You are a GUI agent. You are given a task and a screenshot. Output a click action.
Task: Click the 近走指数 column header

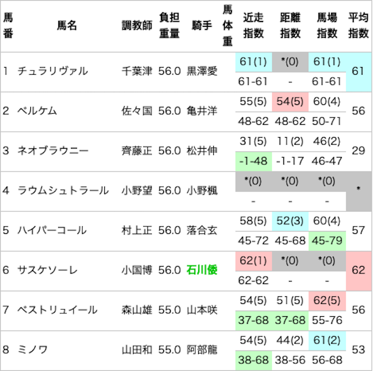[254, 26]
